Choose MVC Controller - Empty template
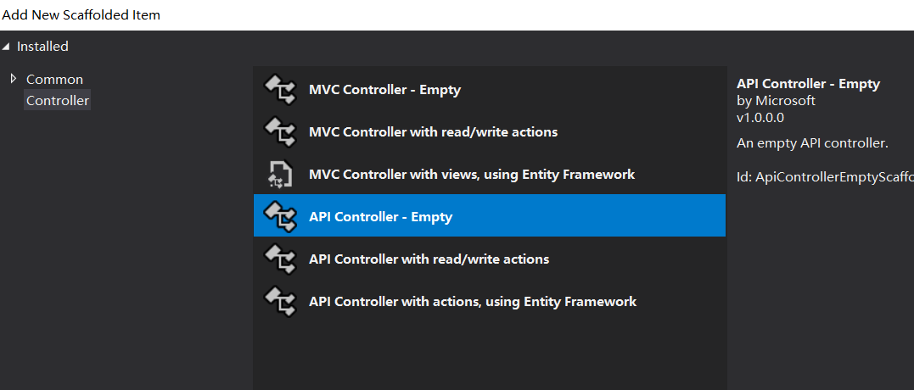Image resolution: width=914 pixels, height=390 pixels. tap(490, 90)
